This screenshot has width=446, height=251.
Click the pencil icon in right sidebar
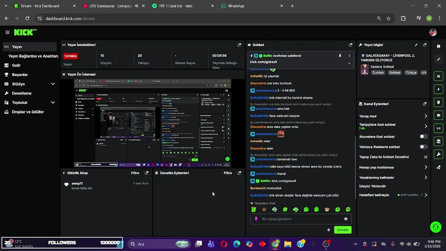(438, 59)
